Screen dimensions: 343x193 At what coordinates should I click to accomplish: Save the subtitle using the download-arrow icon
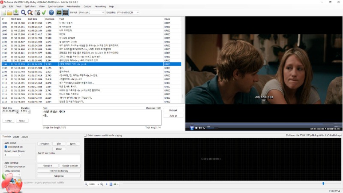pos(16,13)
